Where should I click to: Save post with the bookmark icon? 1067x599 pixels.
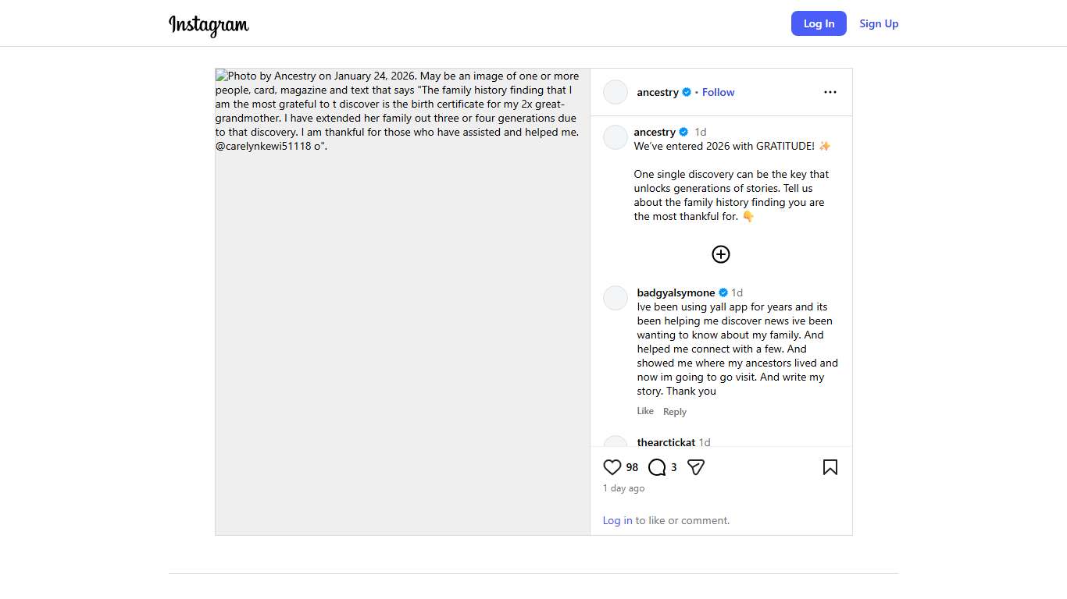[x=830, y=467]
